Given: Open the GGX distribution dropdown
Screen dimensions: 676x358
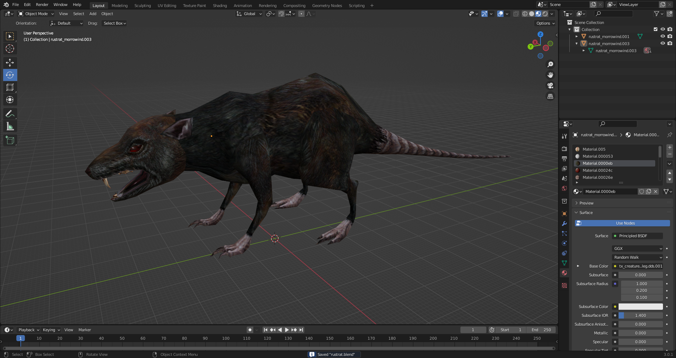Looking at the screenshot, I should point(637,249).
